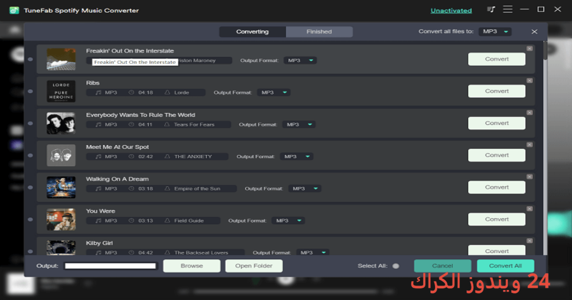
Task: Click Tears For Fears album art thumbnail
Action: pyautogui.click(x=61, y=123)
